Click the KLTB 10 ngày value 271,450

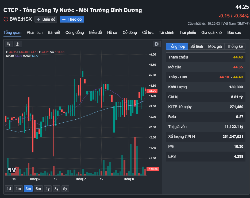pos(236,107)
